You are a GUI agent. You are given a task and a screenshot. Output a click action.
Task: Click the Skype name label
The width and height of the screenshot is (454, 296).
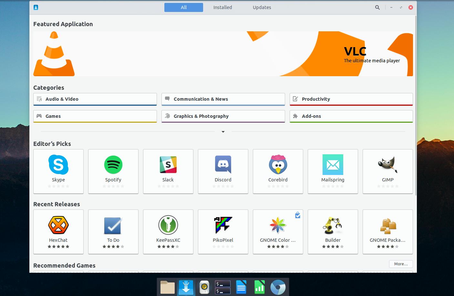(x=58, y=180)
